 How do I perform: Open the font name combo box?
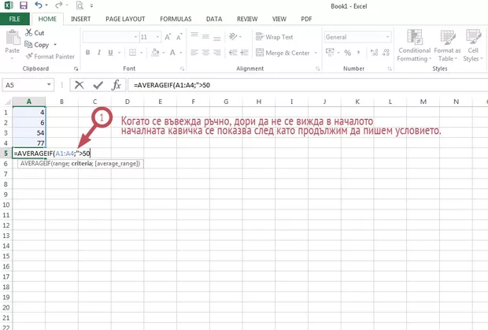[x=110, y=37]
